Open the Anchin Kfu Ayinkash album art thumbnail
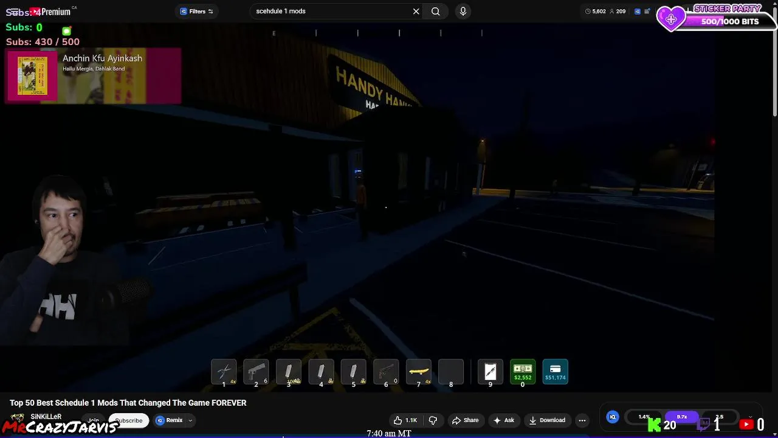Screen dimensions: 778x438 [32, 76]
